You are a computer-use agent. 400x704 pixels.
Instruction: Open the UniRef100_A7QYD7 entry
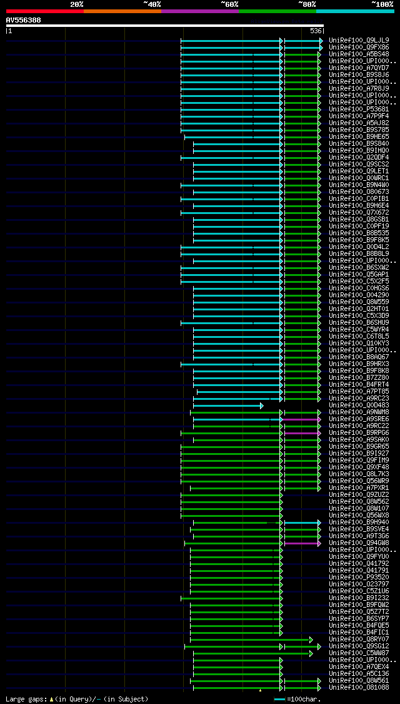pyautogui.click(x=359, y=68)
